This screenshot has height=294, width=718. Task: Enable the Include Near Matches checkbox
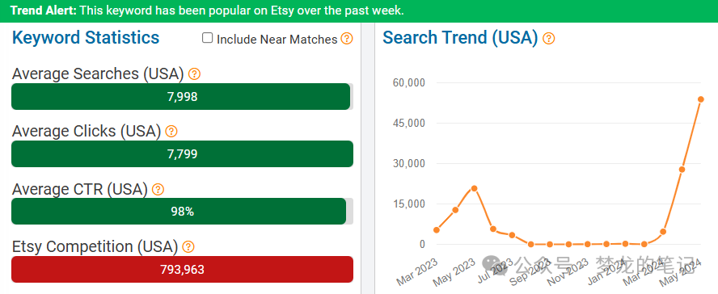coord(208,38)
